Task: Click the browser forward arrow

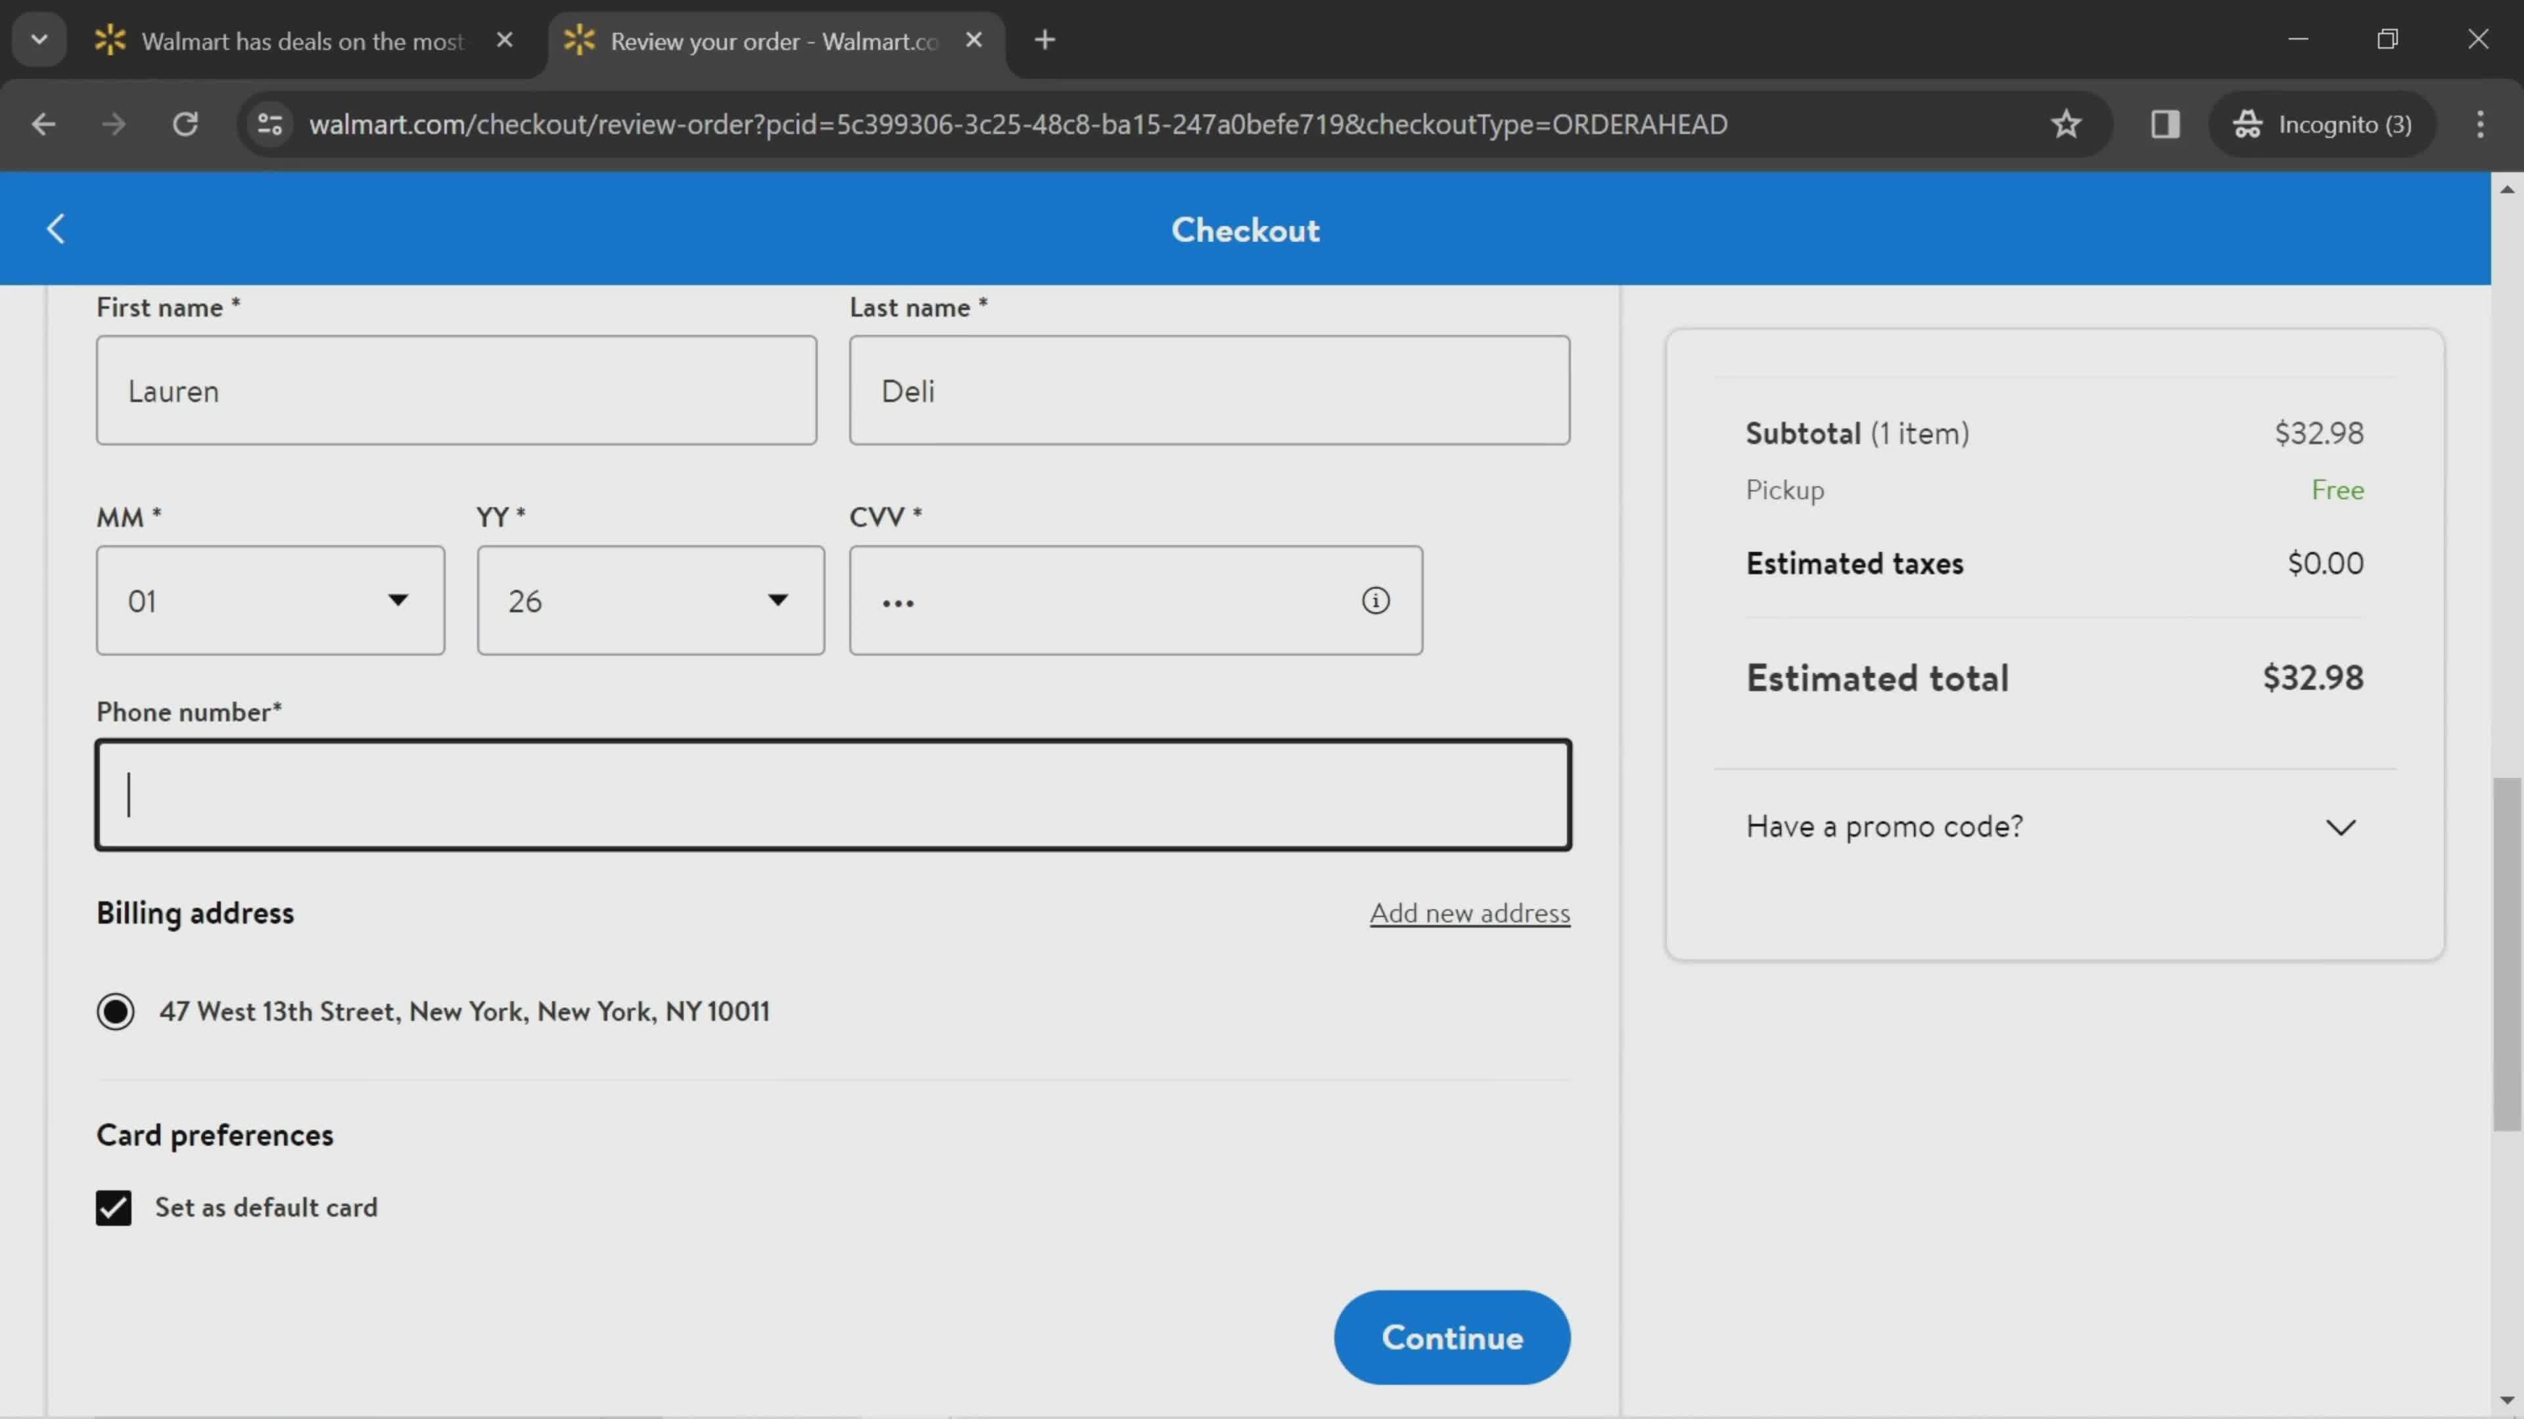Action: tap(114, 124)
